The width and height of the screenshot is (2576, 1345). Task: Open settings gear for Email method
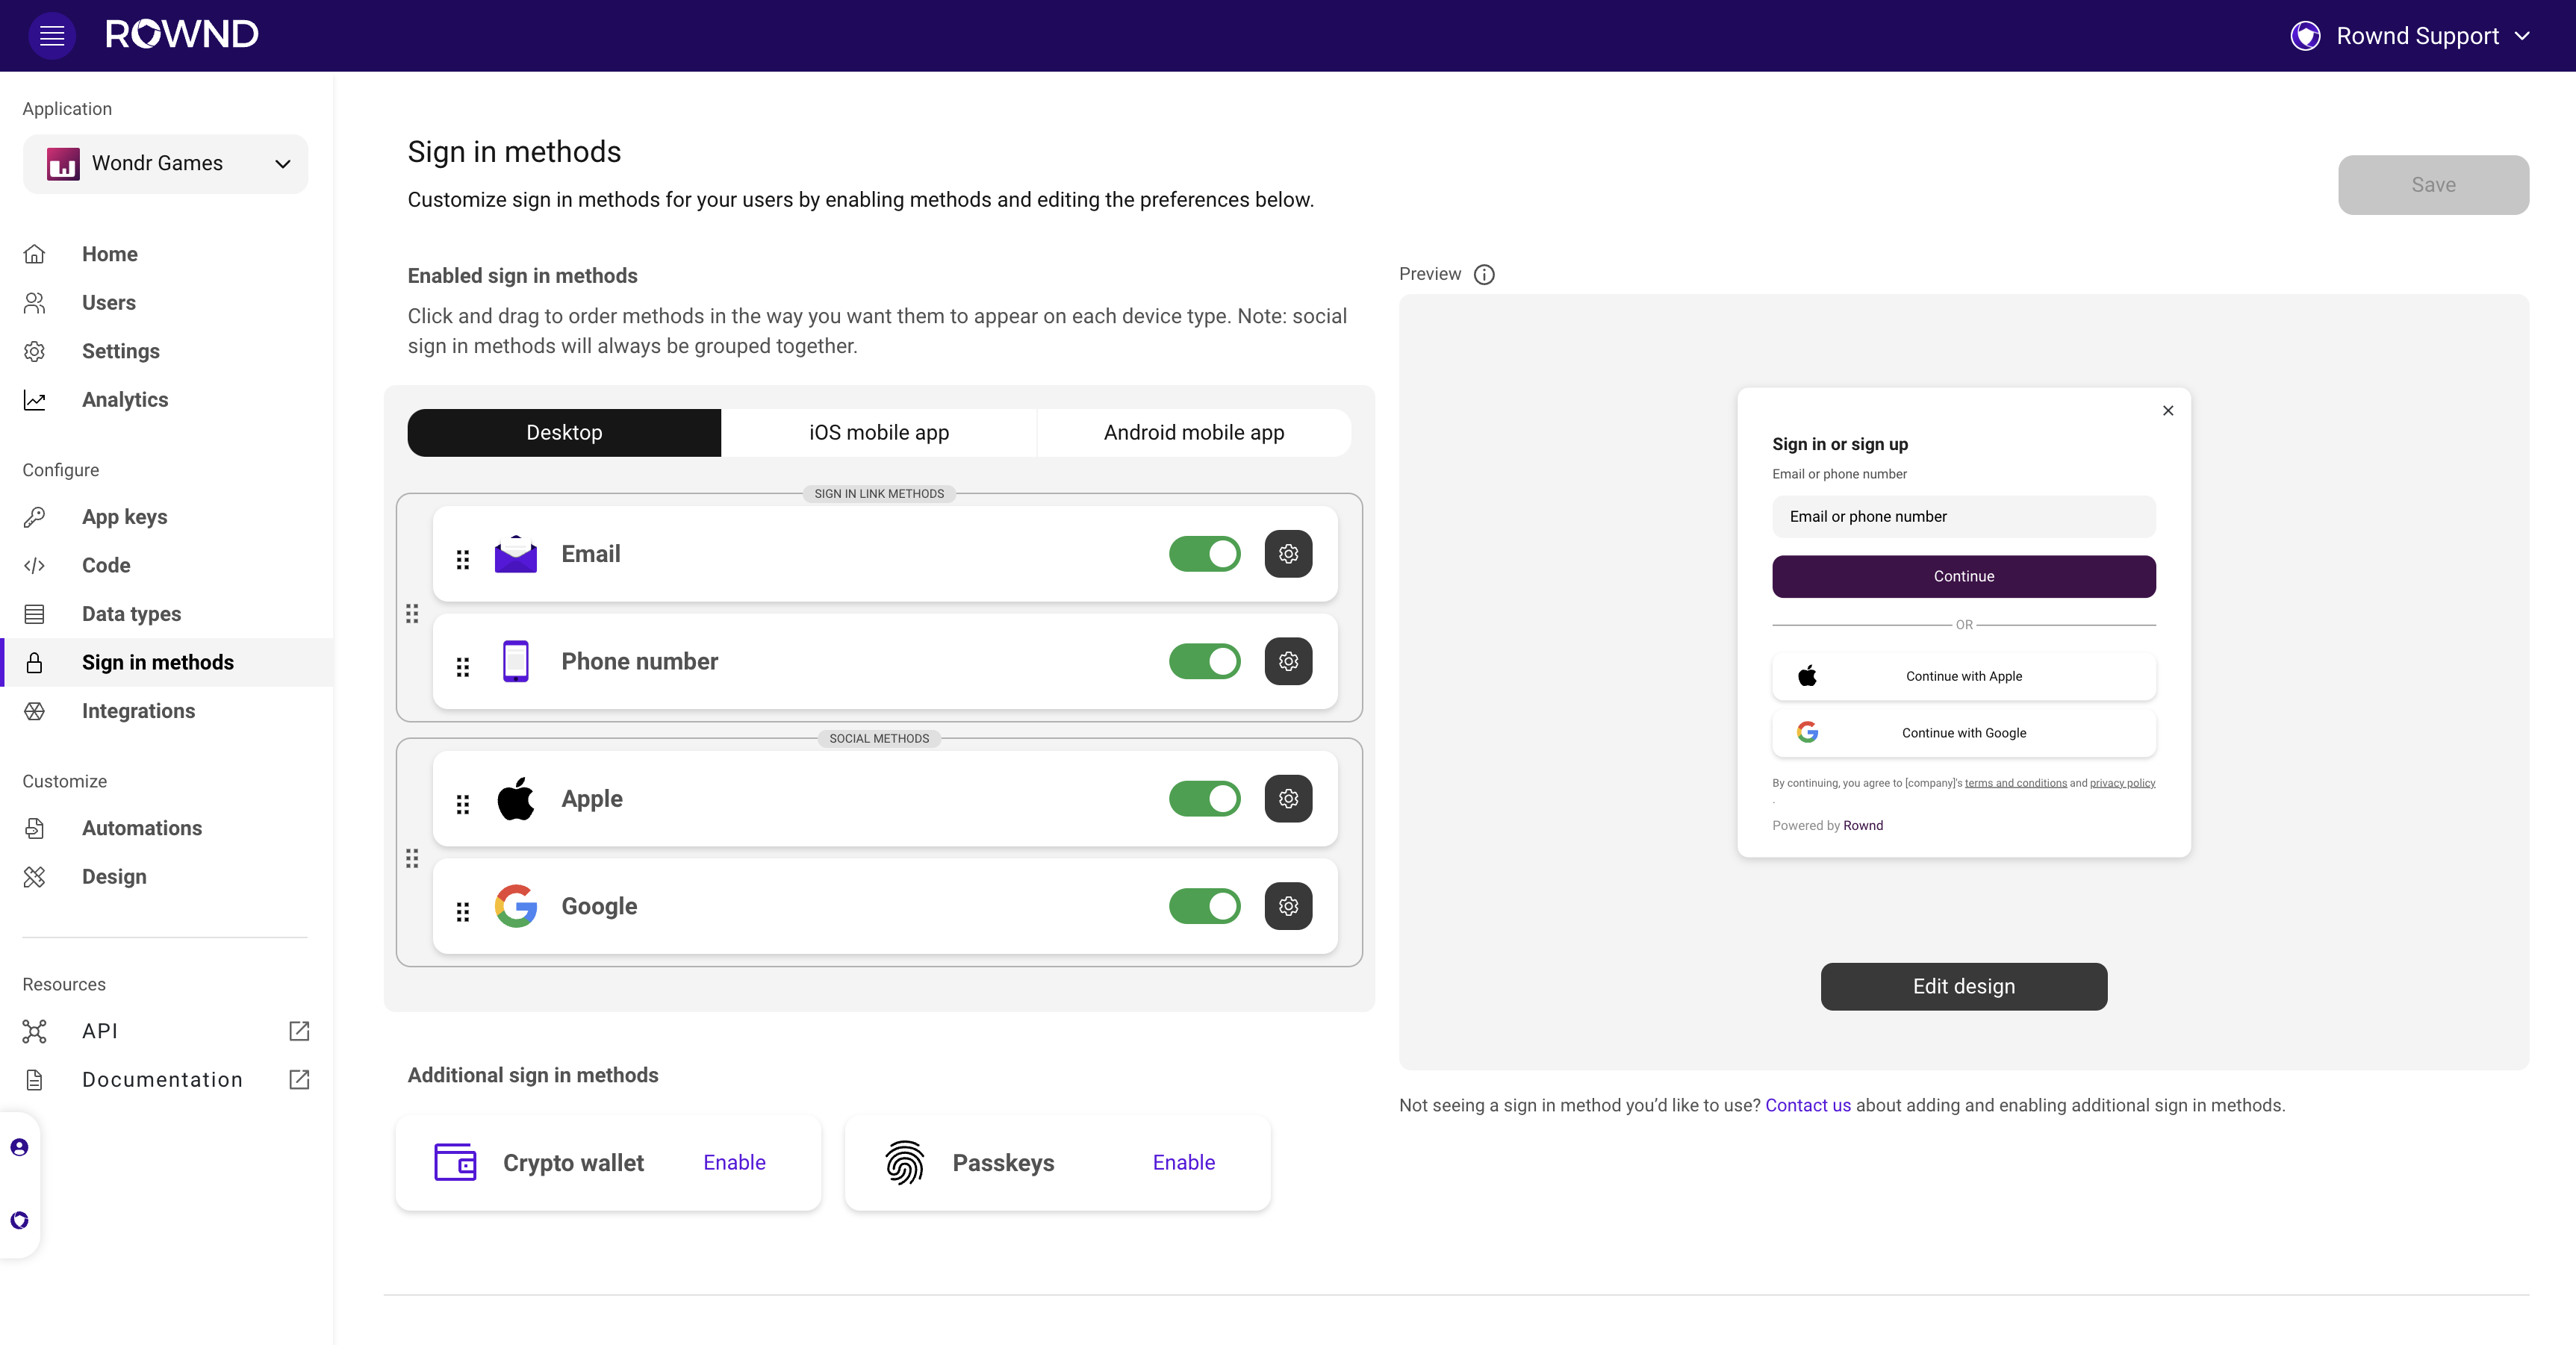[1288, 554]
